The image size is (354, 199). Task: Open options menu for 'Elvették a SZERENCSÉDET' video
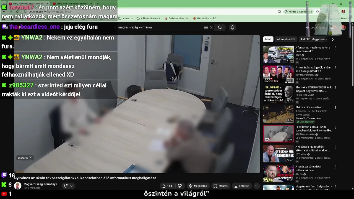[336, 88]
